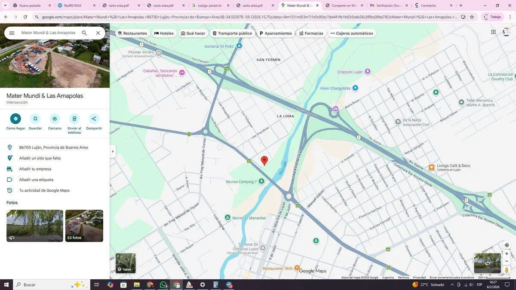
Task: Select the Transporte público chip
Action: click(232, 33)
